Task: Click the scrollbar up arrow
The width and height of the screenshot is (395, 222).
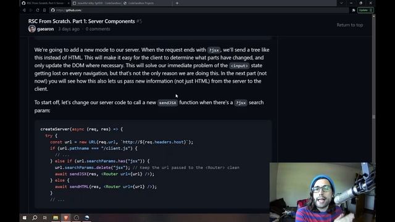Action: pos(373,16)
